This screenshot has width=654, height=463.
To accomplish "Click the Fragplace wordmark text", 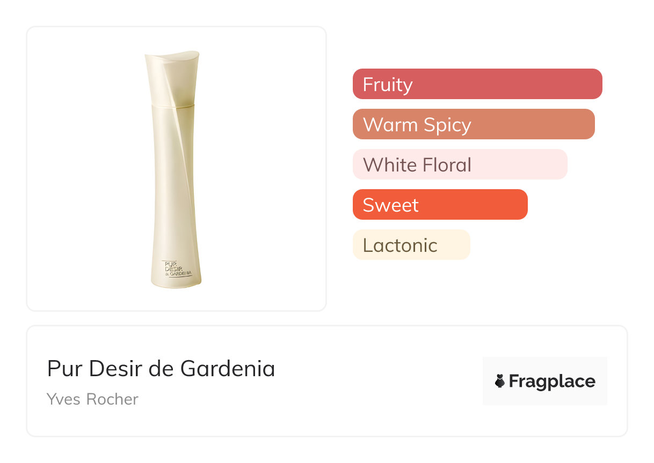I will click(x=552, y=381).
